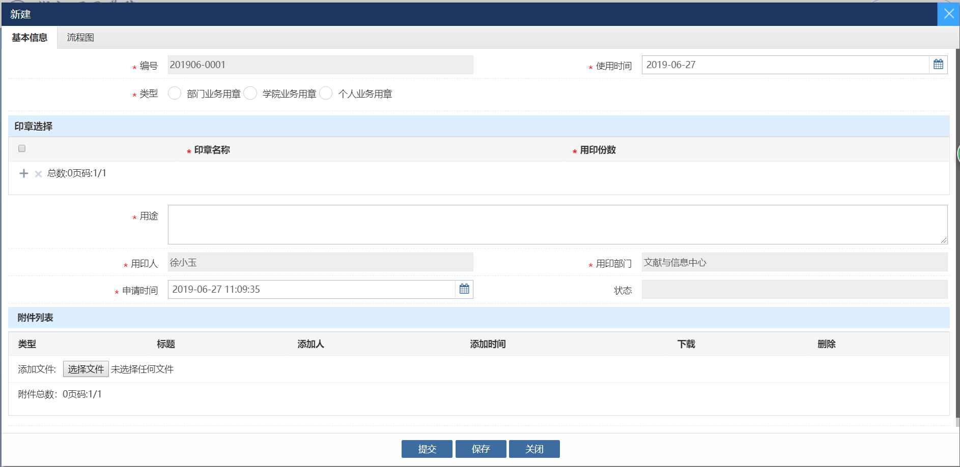The width and height of the screenshot is (960, 467).
Task: Click the 申请时间 datetime input field
Action: tap(311, 290)
